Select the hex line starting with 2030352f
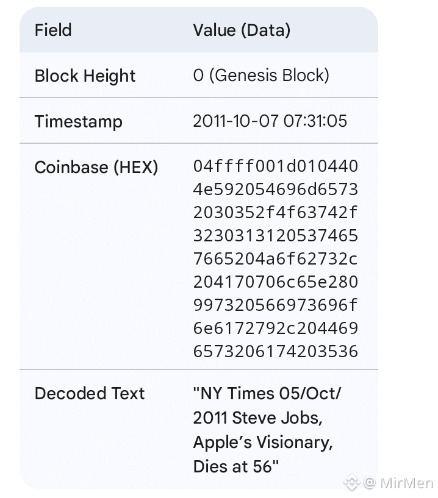438x498 pixels. 275,213
